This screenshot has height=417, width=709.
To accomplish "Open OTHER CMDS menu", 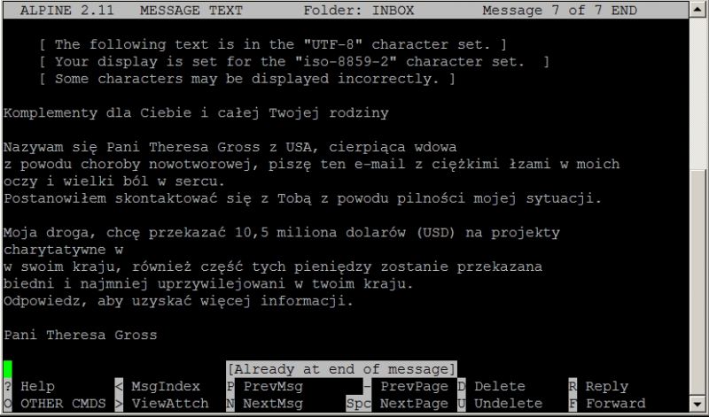I will [x=63, y=403].
